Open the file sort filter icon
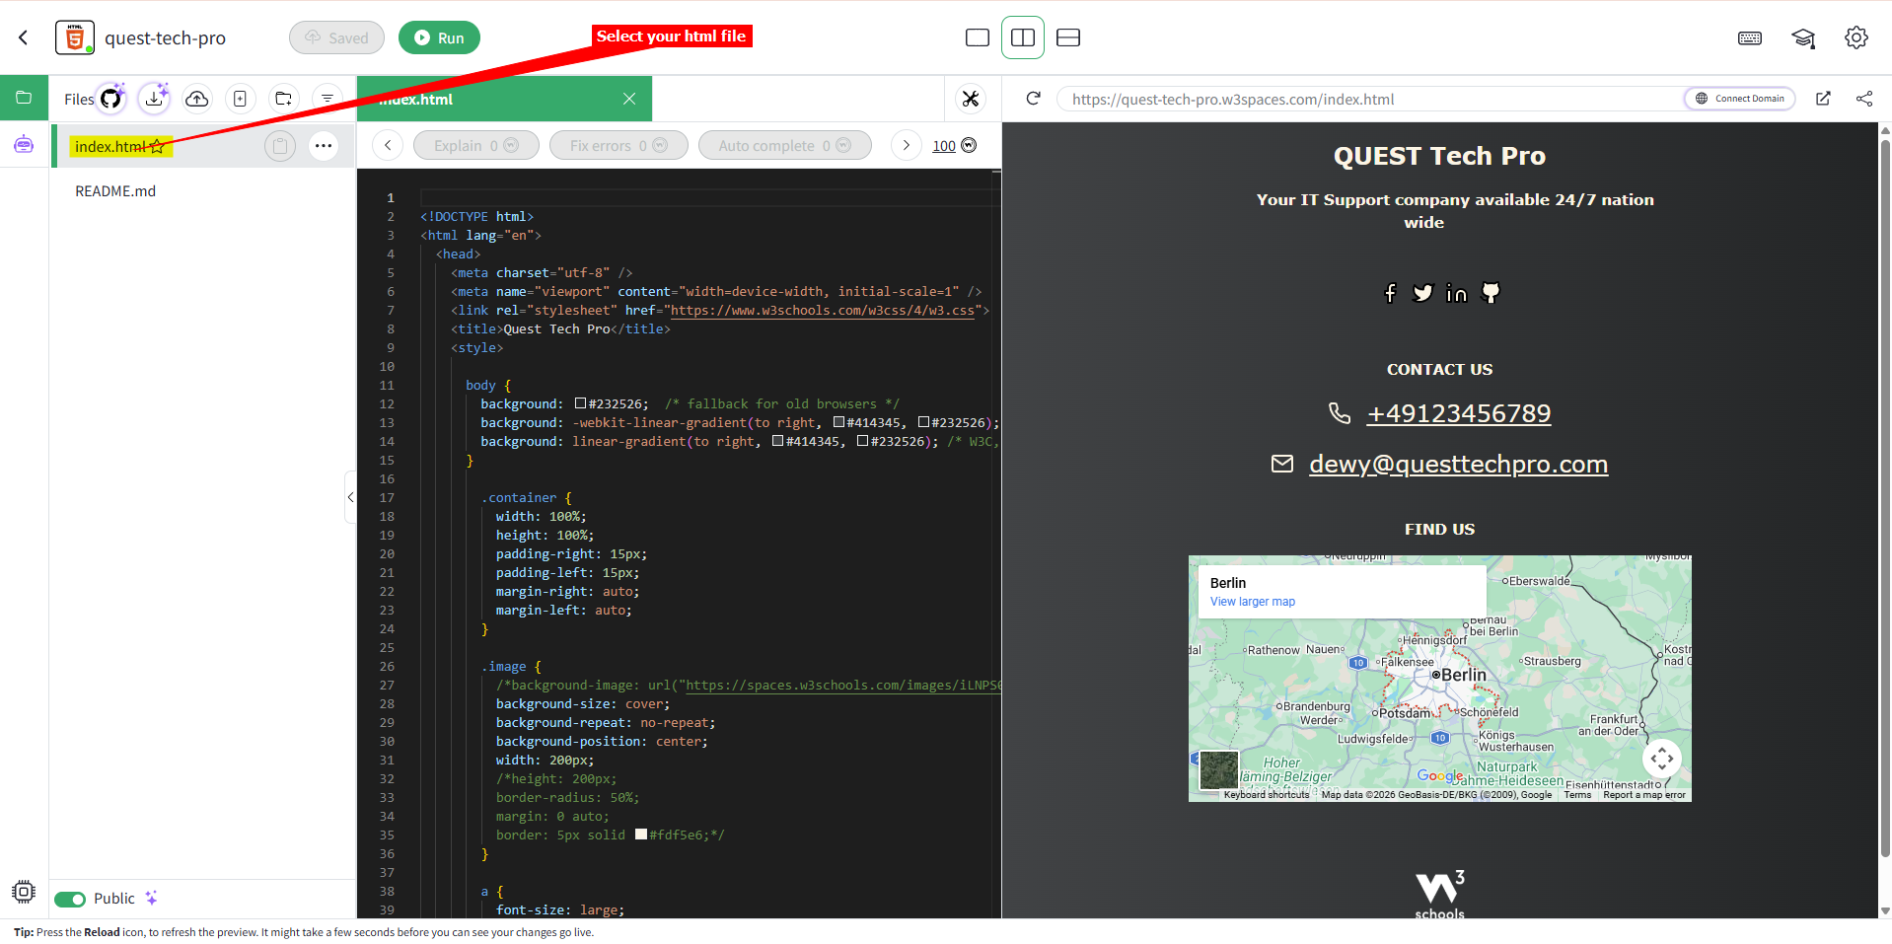Screen dimensions: 1892x944 tap(327, 99)
